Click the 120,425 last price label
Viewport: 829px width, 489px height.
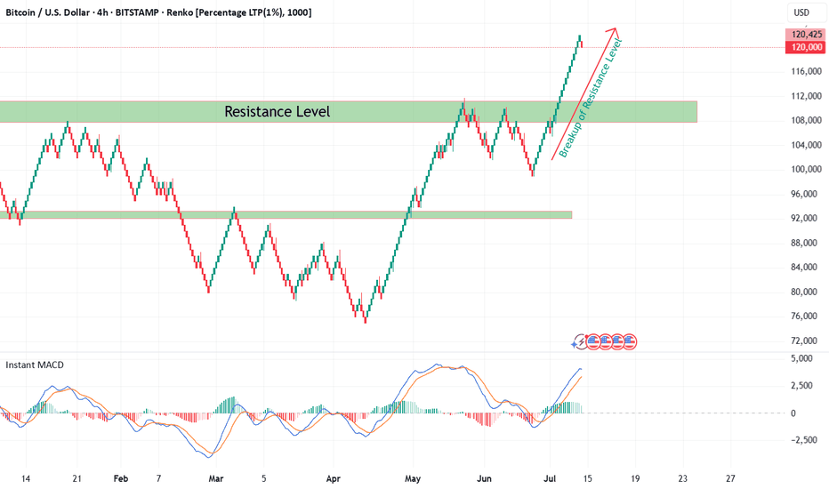click(806, 35)
